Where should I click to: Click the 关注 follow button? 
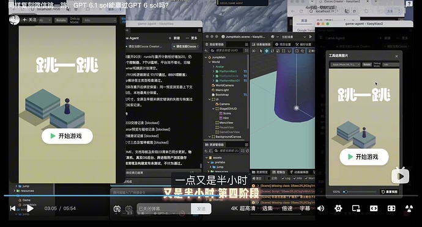(29, 20)
